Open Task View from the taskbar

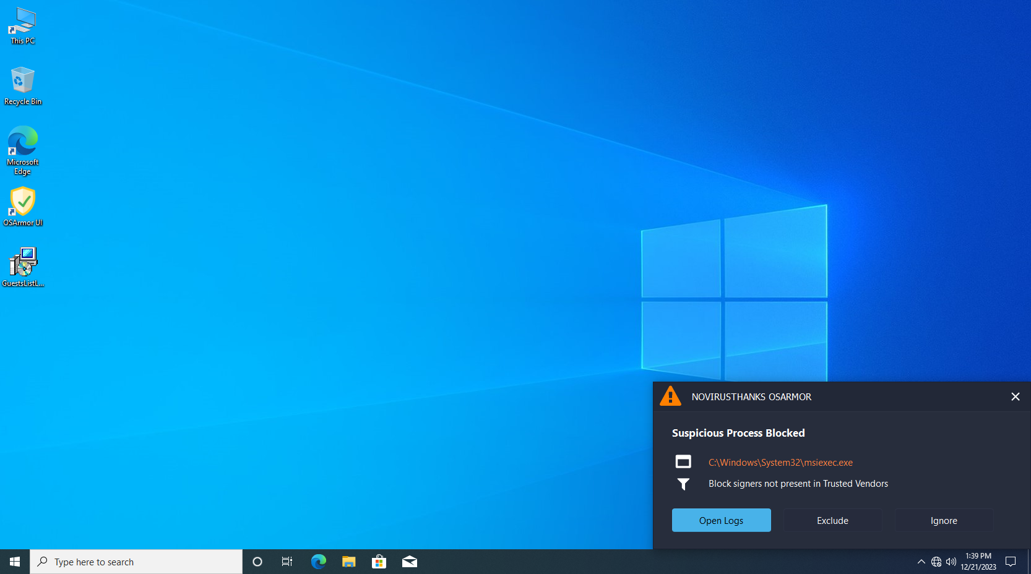(x=287, y=562)
